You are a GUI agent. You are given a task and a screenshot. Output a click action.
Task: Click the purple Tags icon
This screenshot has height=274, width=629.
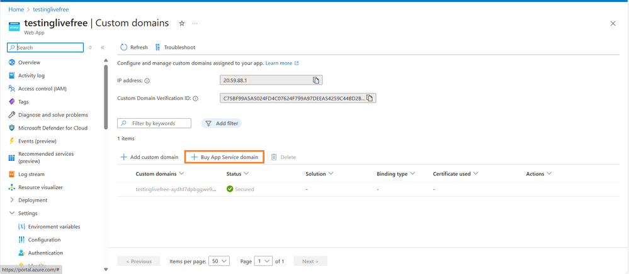click(11, 102)
